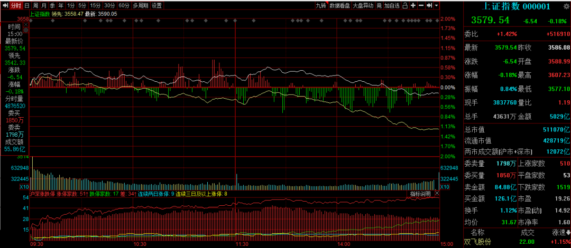Click the 卖金额 value 84.88亿

pyautogui.click(x=506, y=187)
